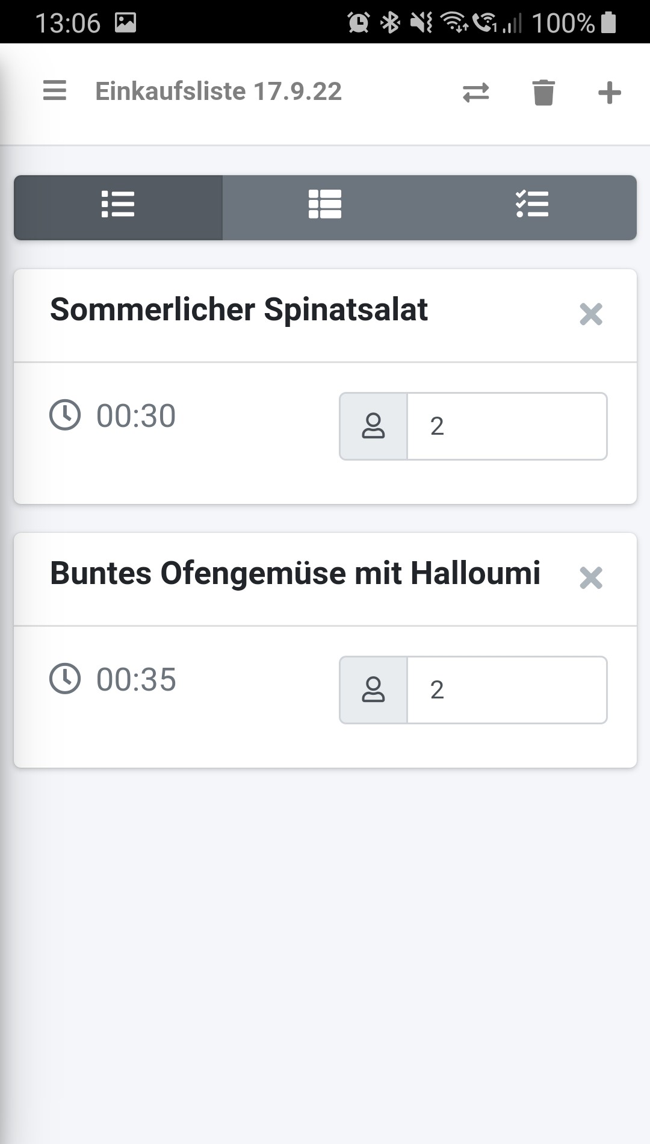Edit servings field for Sommerlicher Spinatsalat
This screenshot has width=650, height=1144.
[x=507, y=426]
